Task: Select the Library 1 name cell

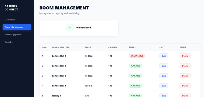Action: (56, 96)
